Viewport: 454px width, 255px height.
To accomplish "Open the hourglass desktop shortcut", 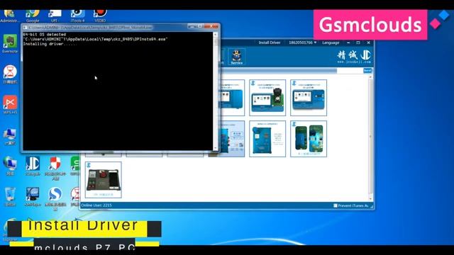I will tap(10, 74).
